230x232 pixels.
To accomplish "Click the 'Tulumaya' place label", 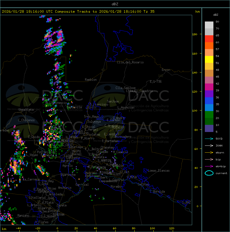I will 94,122.
